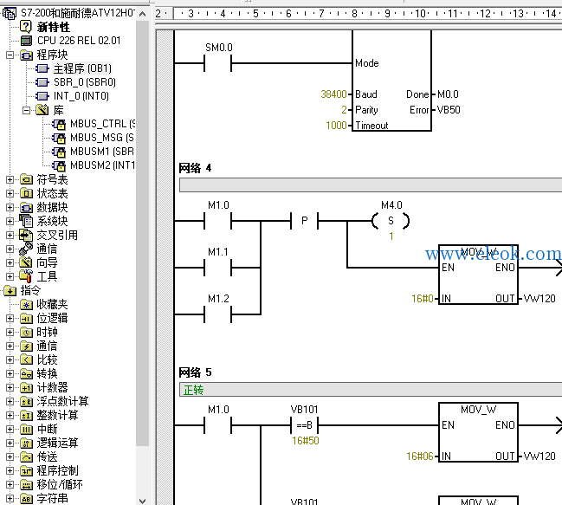562x505 pixels.
Task: Select the locked MBUS_CTRL library icon
Action: [59, 124]
